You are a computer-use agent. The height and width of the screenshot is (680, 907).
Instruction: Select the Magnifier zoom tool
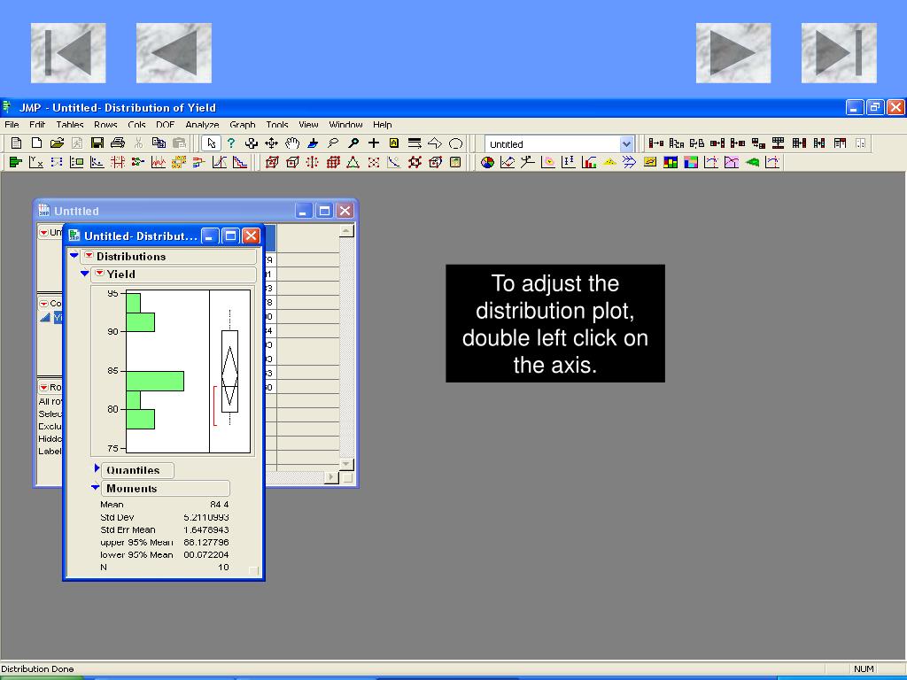point(353,143)
